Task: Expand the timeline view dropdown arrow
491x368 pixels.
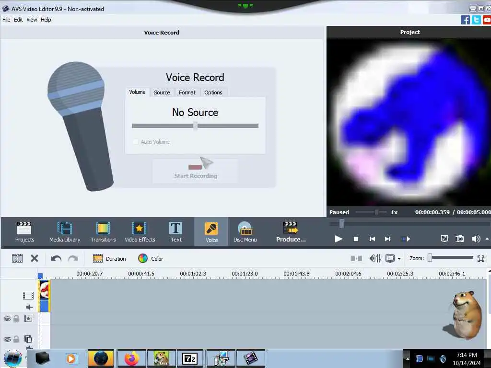Action: (399, 258)
